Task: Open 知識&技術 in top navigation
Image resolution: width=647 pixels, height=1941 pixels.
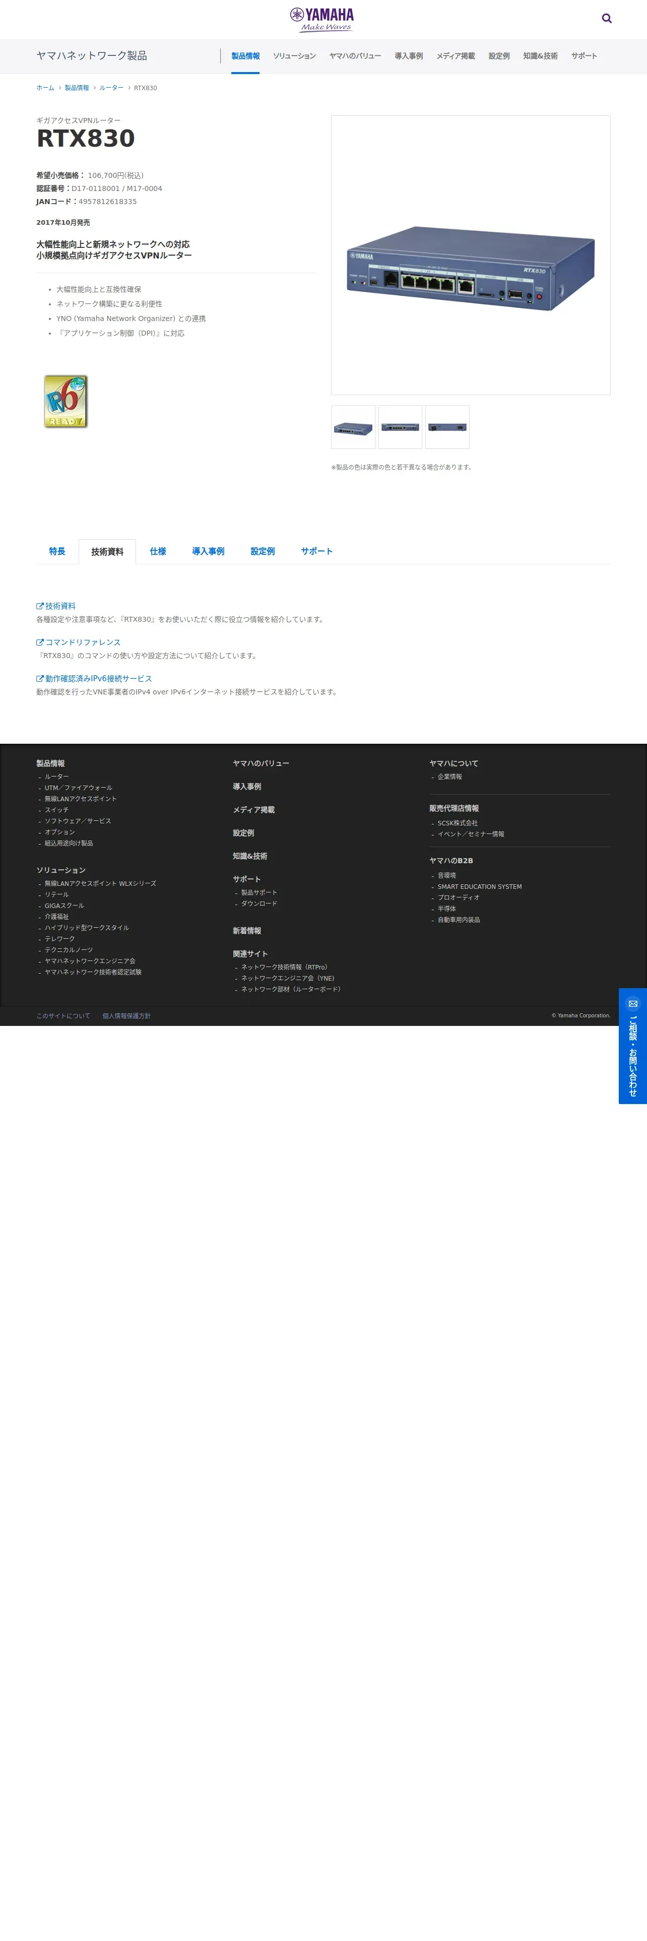Action: pos(540,56)
